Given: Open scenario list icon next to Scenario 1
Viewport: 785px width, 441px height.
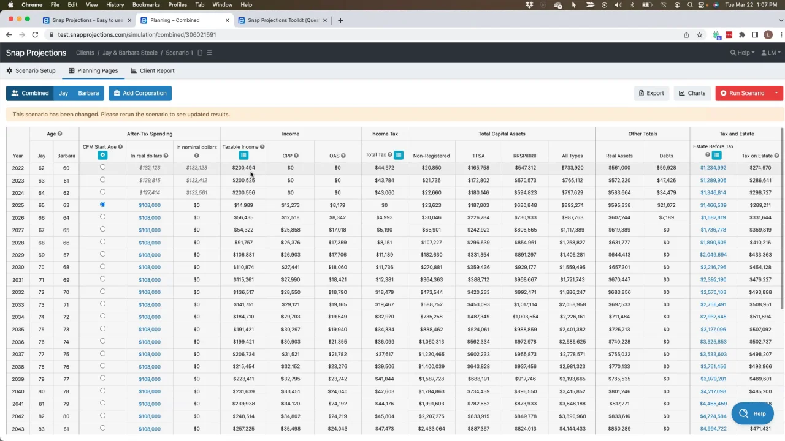Looking at the screenshot, I should point(209,53).
